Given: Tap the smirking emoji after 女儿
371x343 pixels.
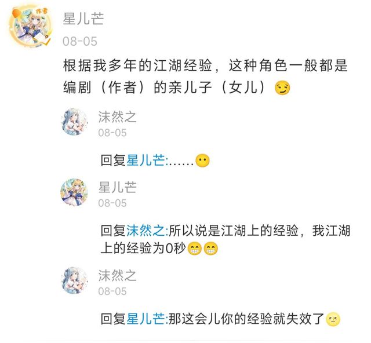Looking at the screenshot, I should pyautogui.click(x=282, y=88).
